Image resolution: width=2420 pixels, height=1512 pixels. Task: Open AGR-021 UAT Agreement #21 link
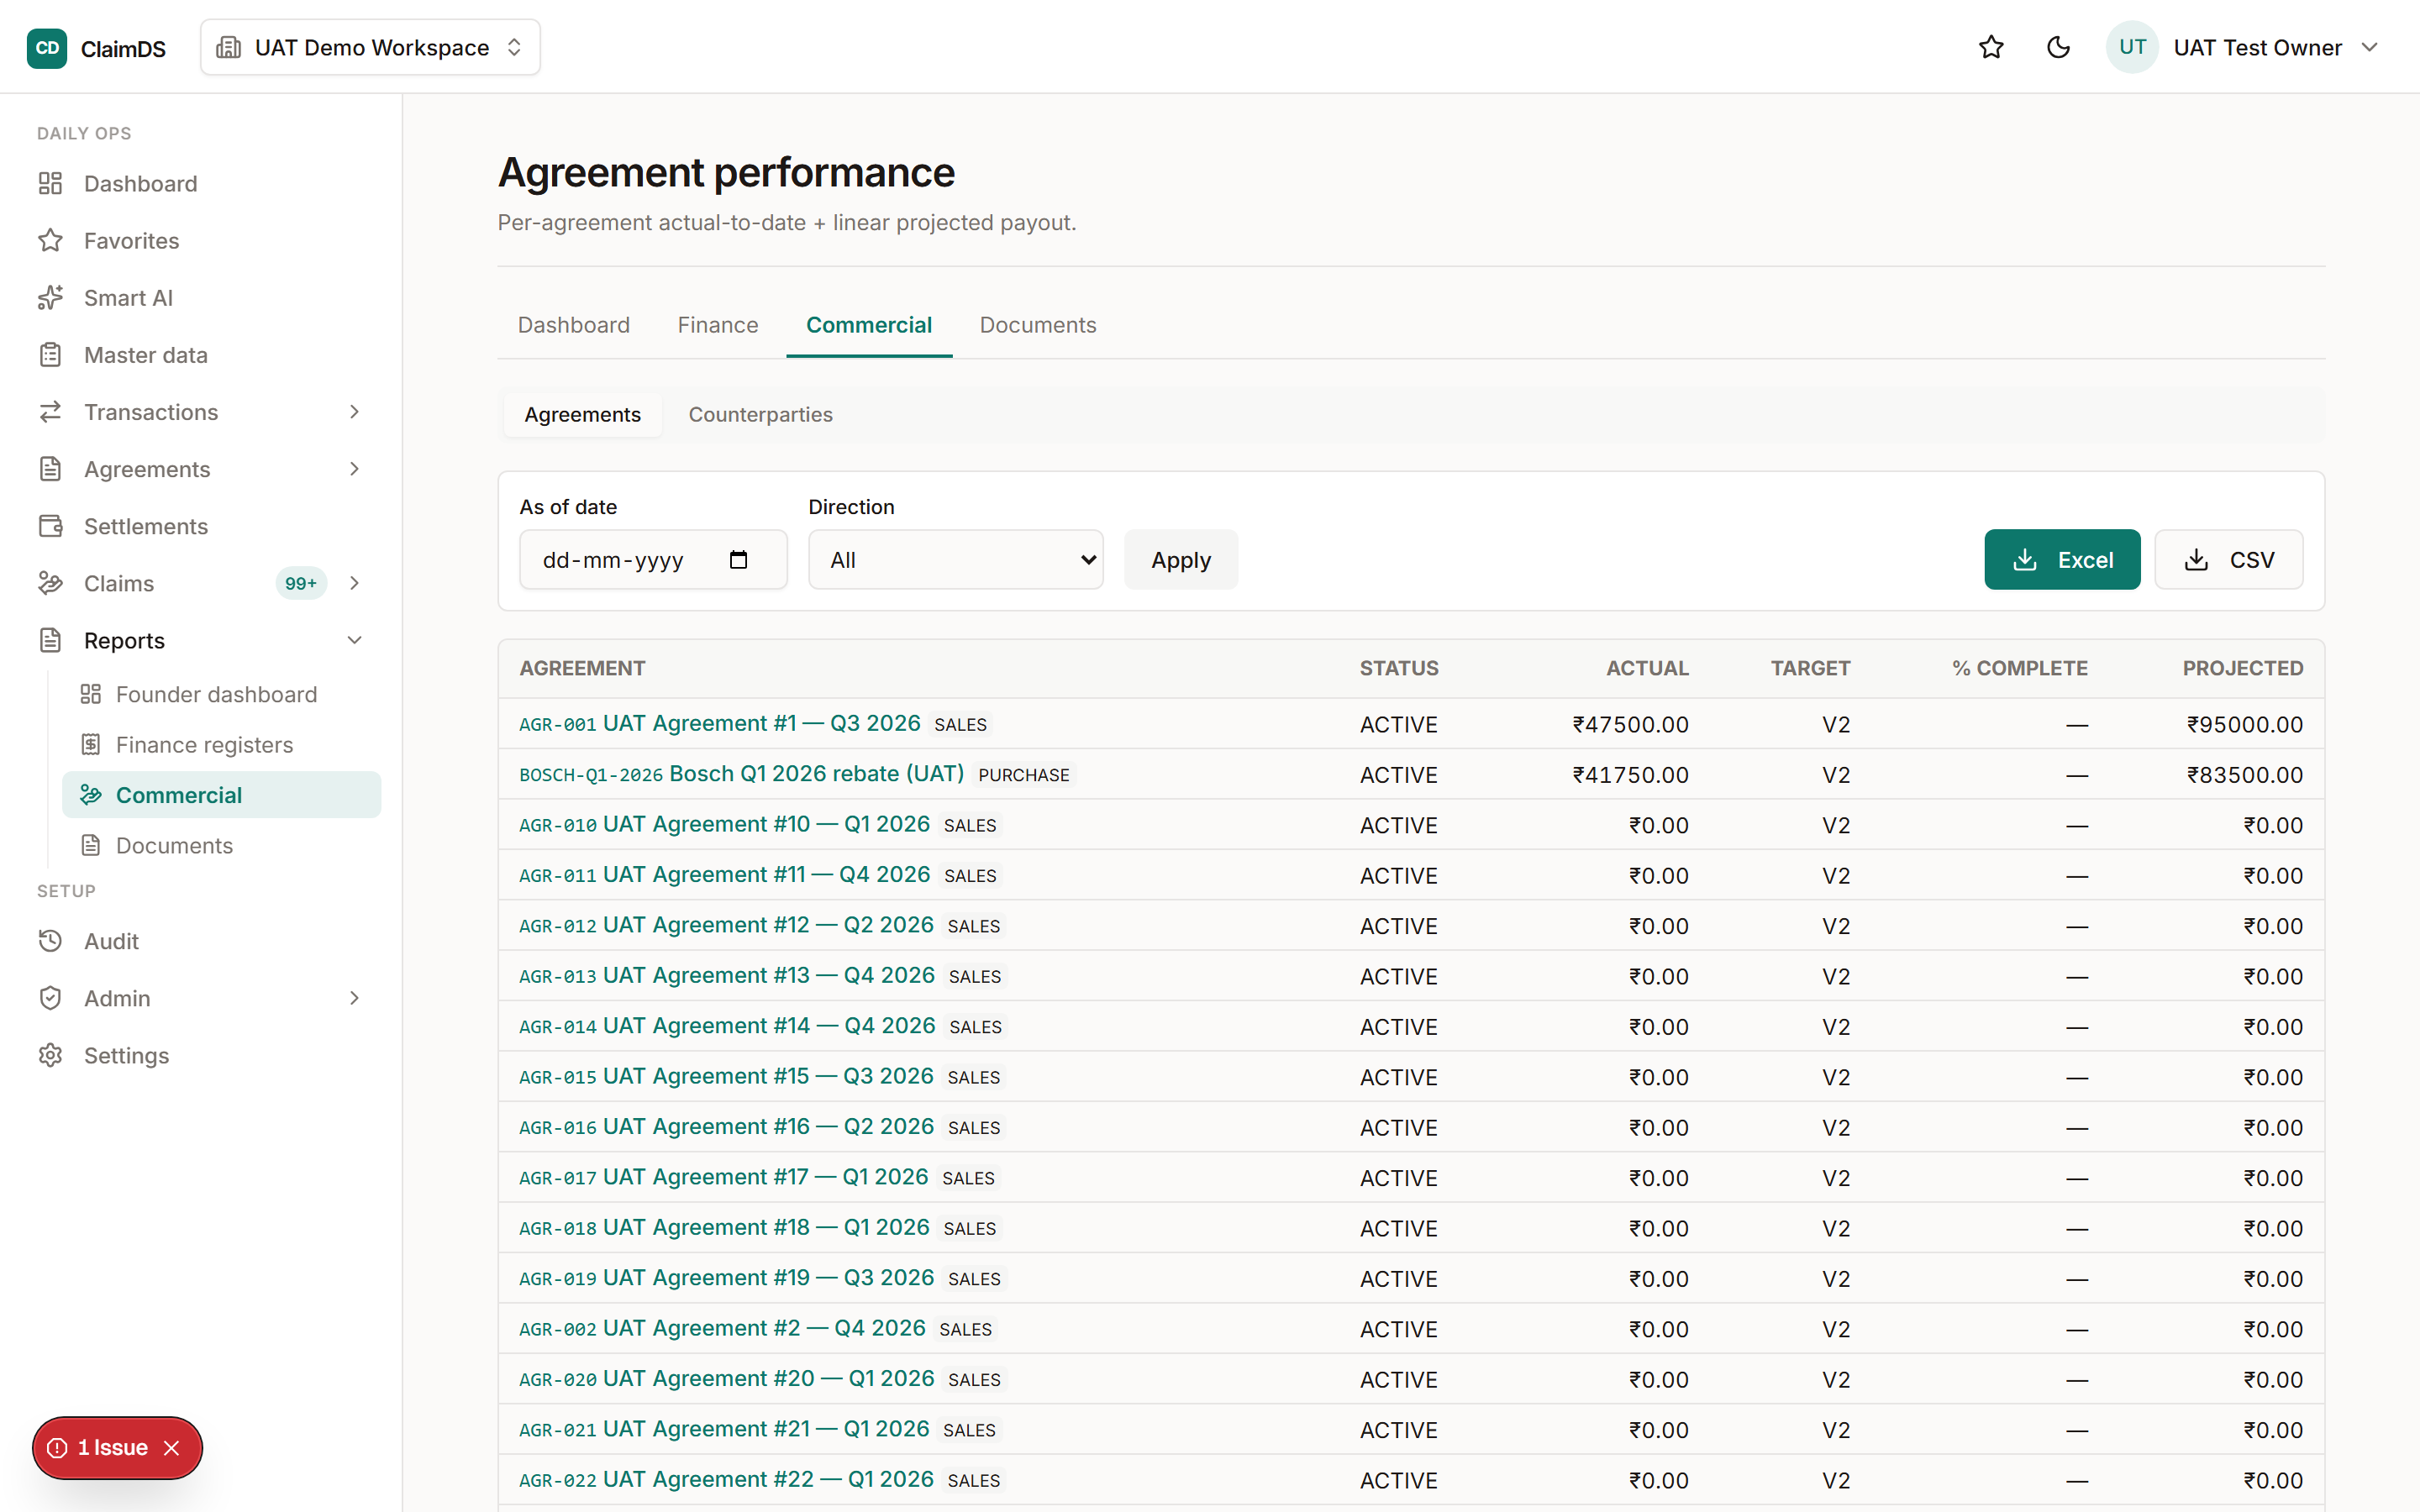tap(725, 1429)
